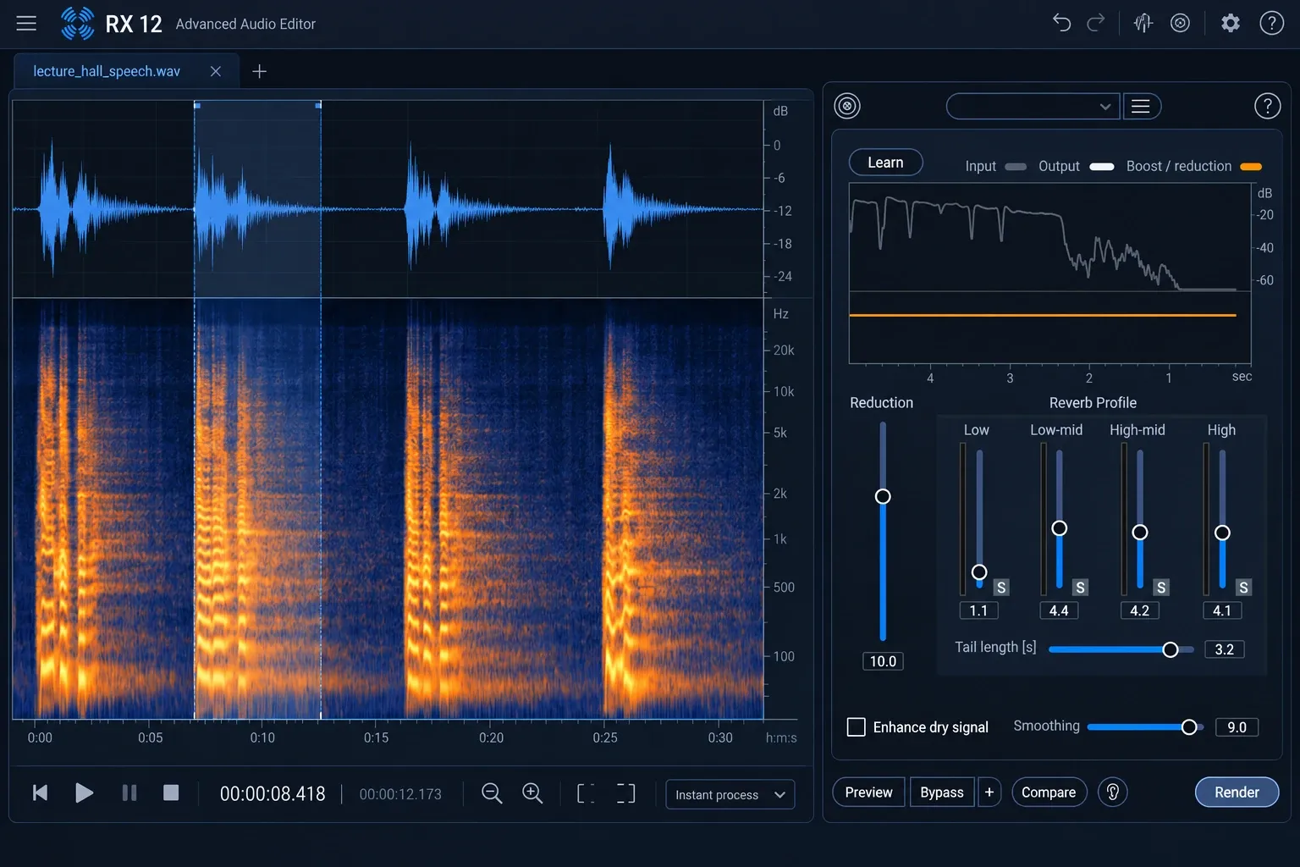This screenshot has height=867, width=1300.
Task: Click the High band value 4.1
Action: [1222, 610]
